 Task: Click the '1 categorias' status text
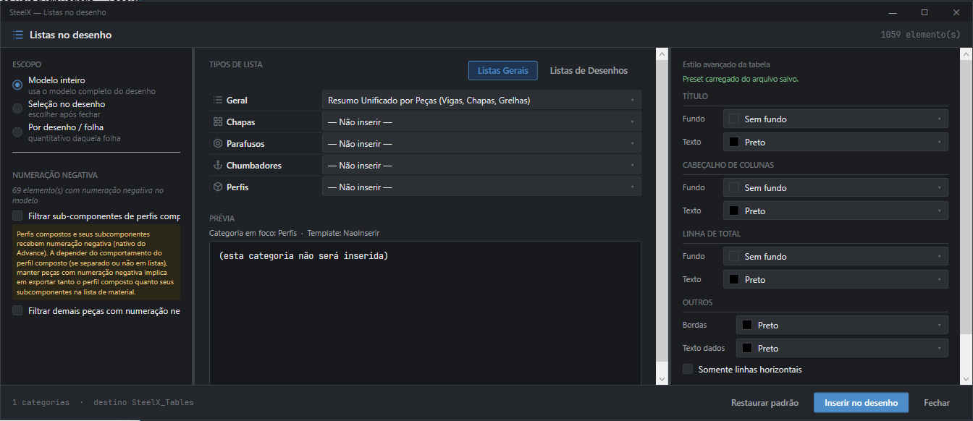[41, 402]
